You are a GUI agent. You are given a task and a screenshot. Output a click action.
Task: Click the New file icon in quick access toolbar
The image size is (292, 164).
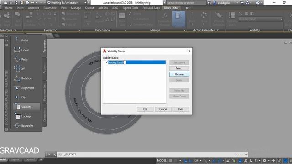tap(6, 3)
